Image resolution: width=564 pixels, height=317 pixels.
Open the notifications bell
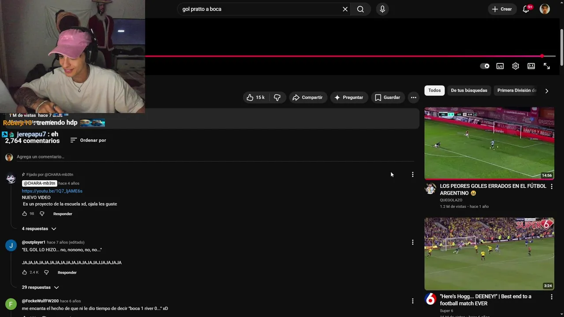[x=526, y=9]
